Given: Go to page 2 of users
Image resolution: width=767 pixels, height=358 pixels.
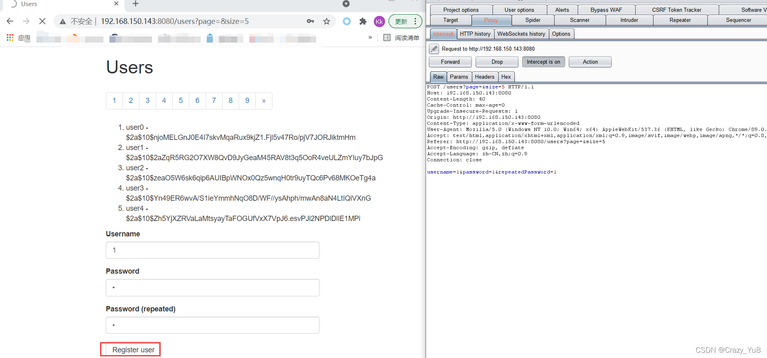Looking at the screenshot, I should pos(131,101).
